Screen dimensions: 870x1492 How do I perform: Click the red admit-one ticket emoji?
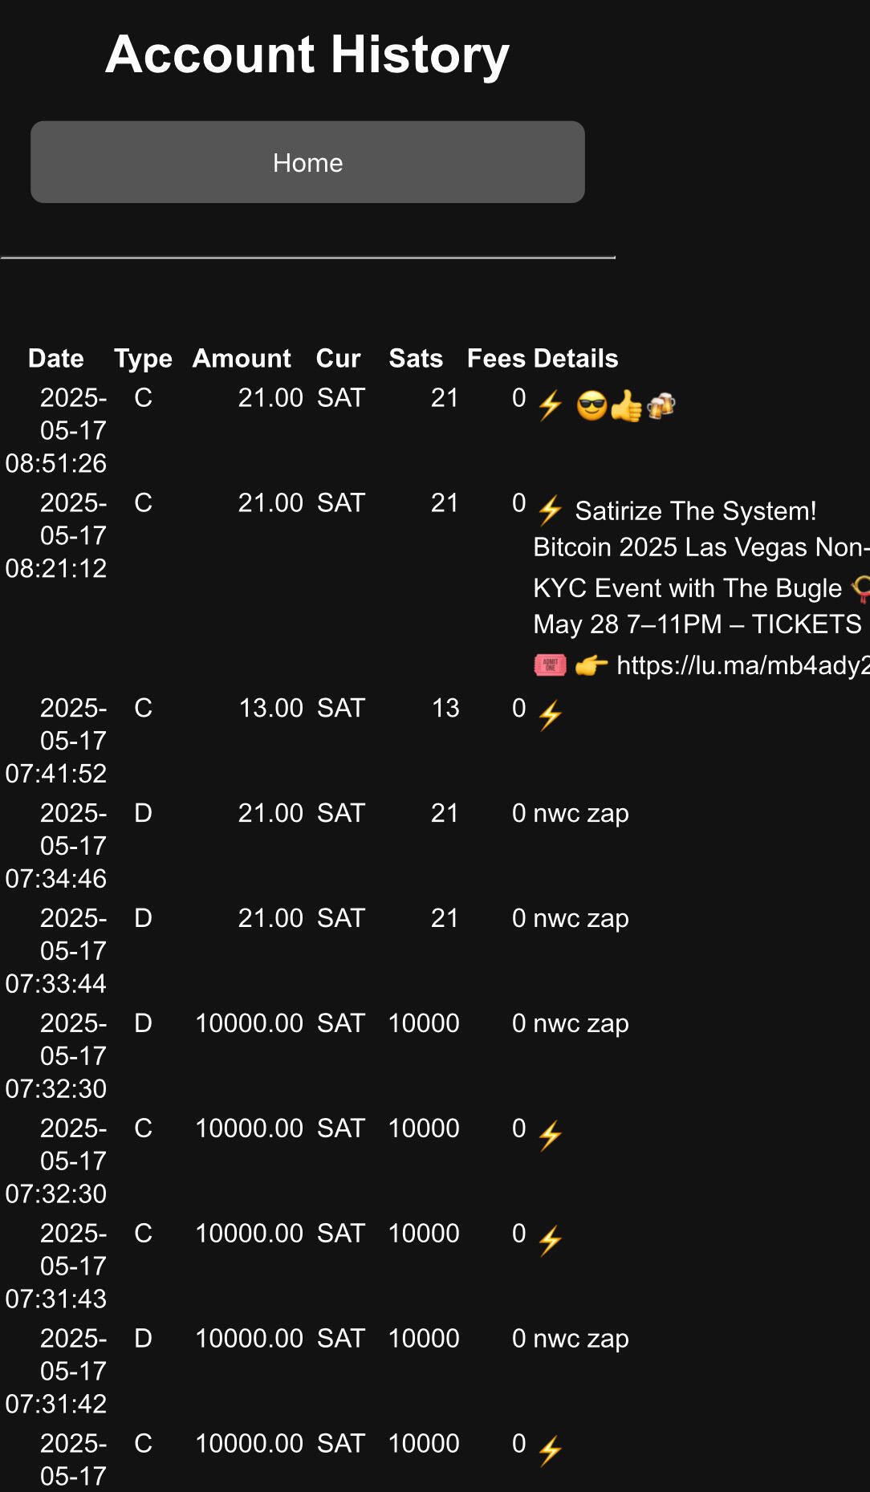tap(550, 665)
